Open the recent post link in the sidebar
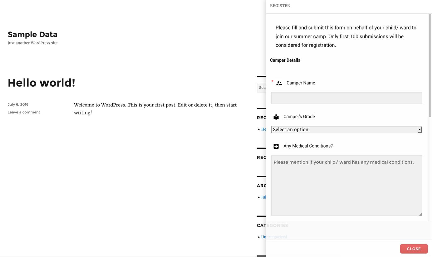The height and width of the screenshot is (257, 432). pyautogui.click(x=263, y=129)
